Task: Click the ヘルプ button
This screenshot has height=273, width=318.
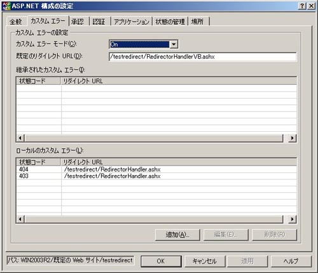Action: 291,261
